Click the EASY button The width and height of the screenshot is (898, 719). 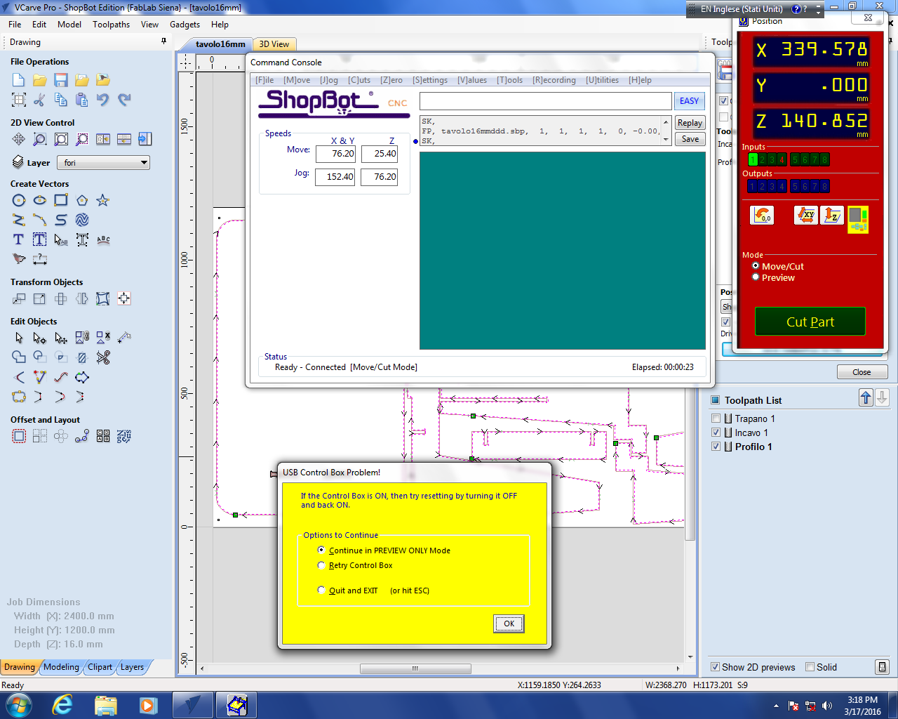pos(689,101)
